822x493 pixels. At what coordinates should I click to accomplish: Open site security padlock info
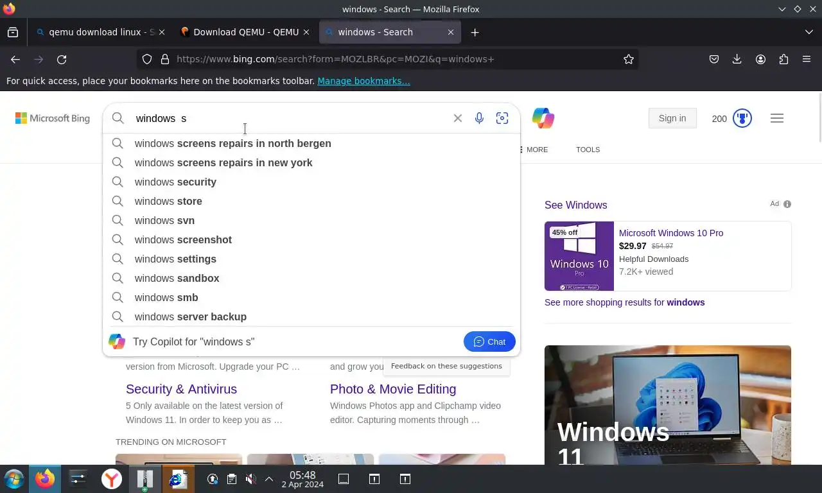coord(165,59)
